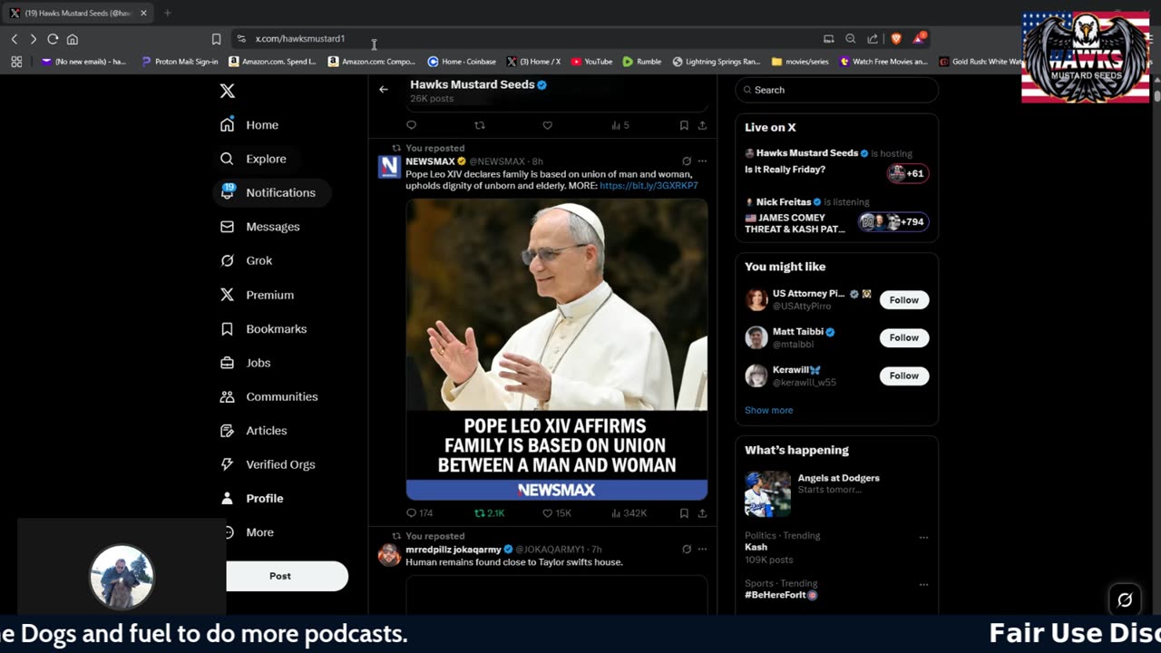Open the movies/series bookmarks folder
The image size is (1161, 653).
pyautogui.click(x=800, y=62)
